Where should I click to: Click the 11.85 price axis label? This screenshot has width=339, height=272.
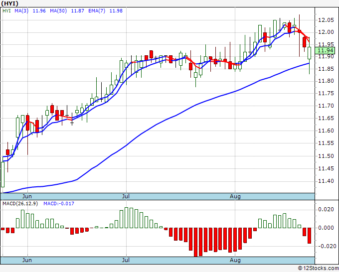click(326, 69)
